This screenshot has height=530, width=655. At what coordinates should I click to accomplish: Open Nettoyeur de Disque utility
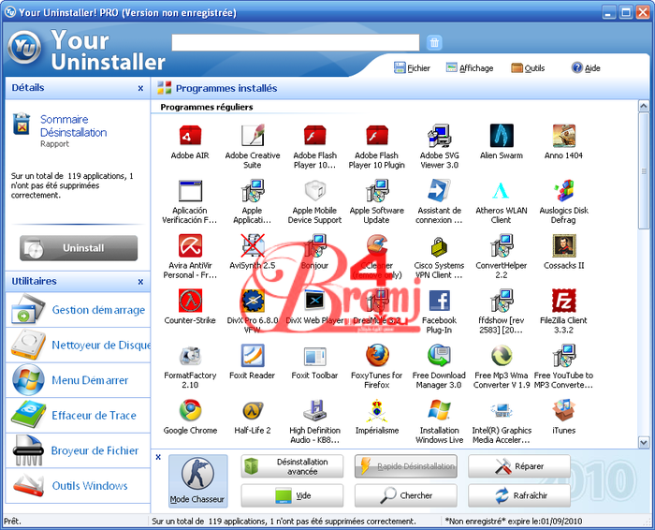point(78,345)
